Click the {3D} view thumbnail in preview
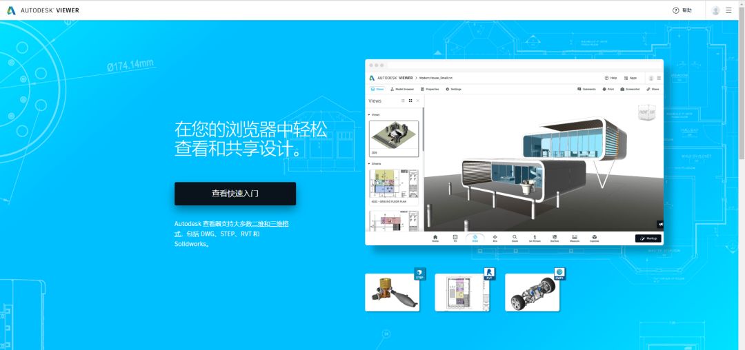This screenshot has width=745, height=350. pos(394,138)
